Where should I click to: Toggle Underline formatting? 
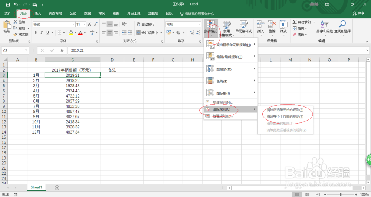click(x=47, y=32)
